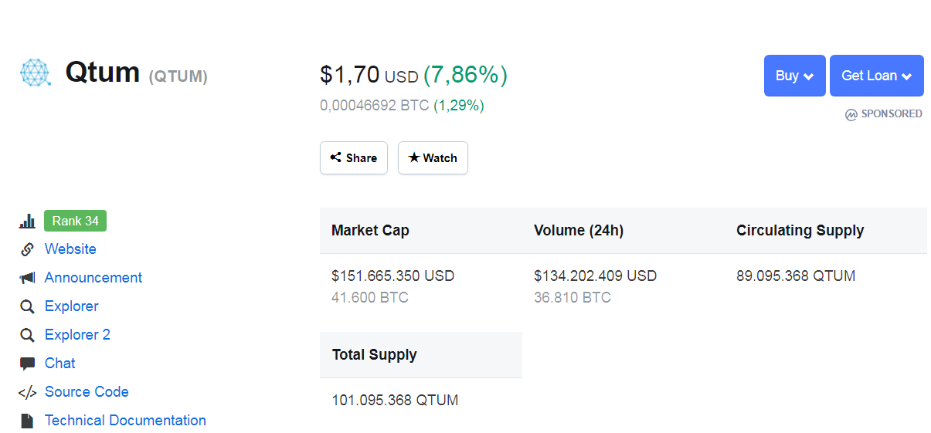Click the megaphone icon beside Announcement

27,278
